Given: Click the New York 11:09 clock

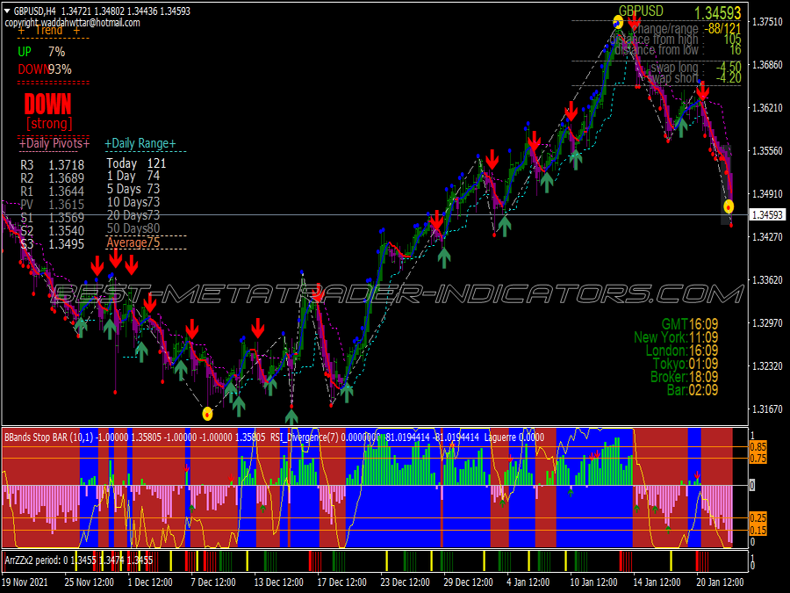Looking at the screenshot, I should [676, 336].
